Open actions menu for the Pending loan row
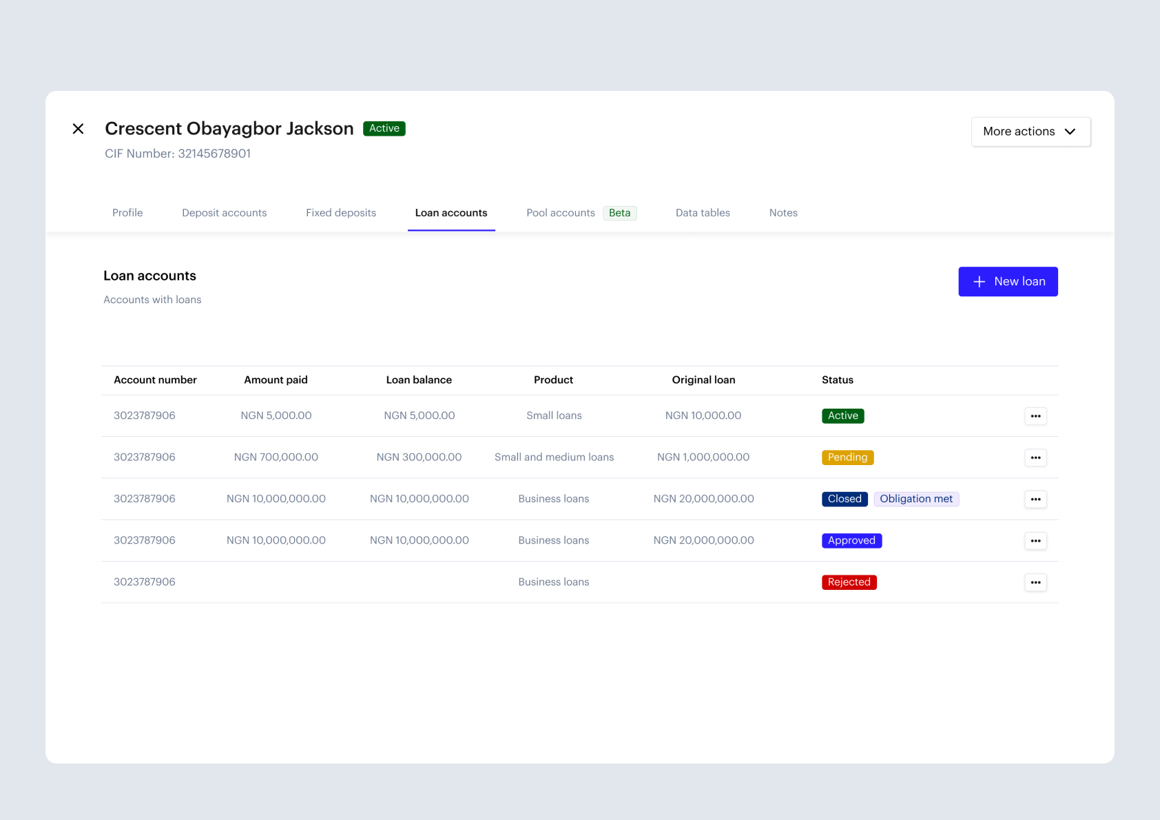The image size is (1160, 820). (1035, 457)
